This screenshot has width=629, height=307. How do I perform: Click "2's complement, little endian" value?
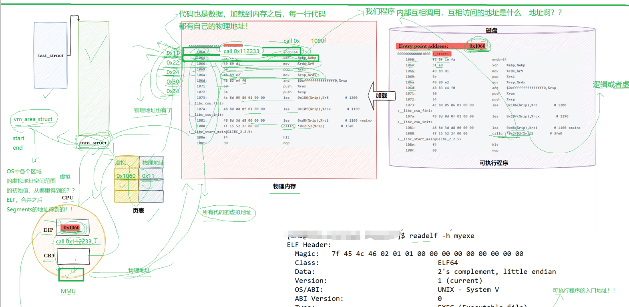click(497, 272)
